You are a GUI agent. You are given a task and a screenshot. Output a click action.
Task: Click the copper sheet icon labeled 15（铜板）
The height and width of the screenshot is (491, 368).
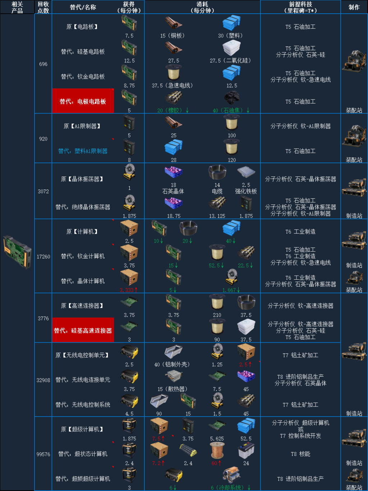tap(174, 23)
